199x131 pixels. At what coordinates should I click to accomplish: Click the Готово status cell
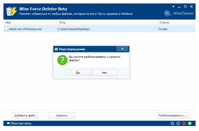163,29
